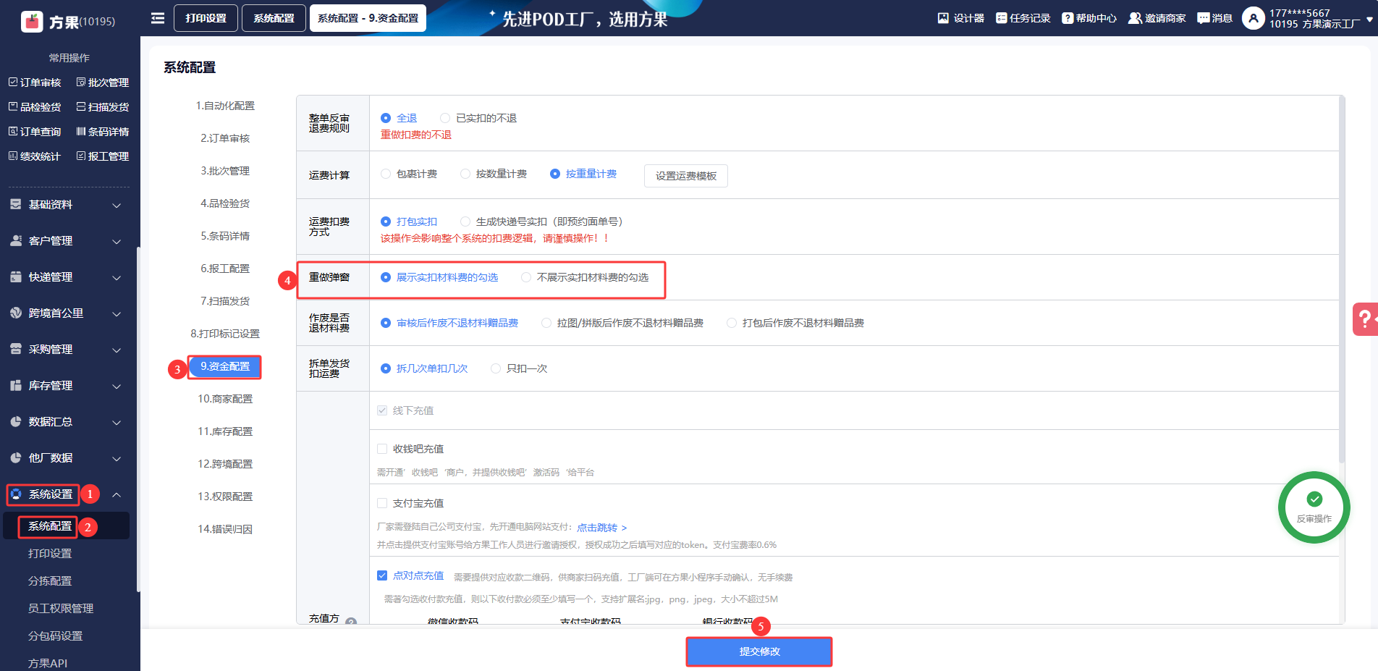Click the 快递管理 sidebar icon
This screenshot has width=1378, height=671.
point(16,277)
